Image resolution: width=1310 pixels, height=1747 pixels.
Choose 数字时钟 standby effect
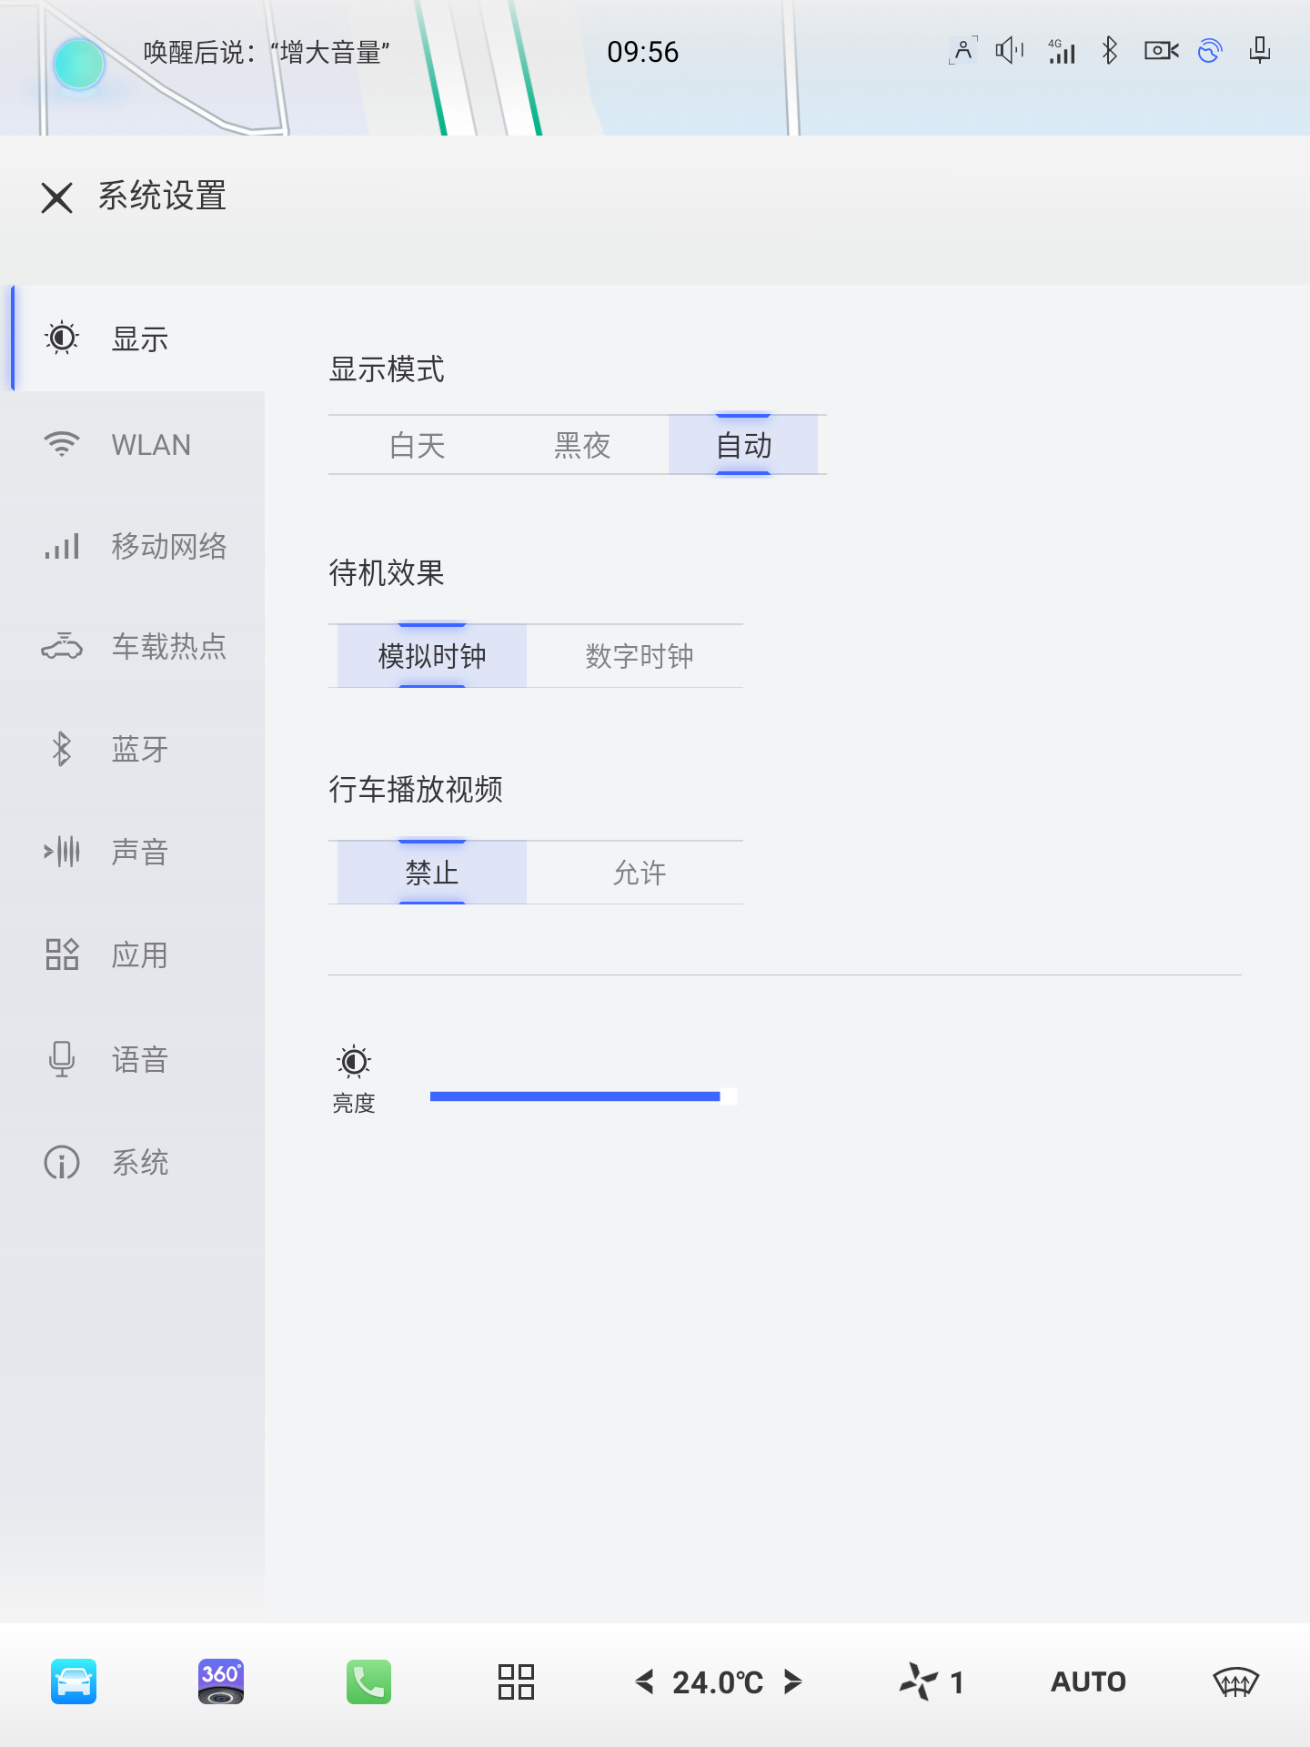pos(639,656)
